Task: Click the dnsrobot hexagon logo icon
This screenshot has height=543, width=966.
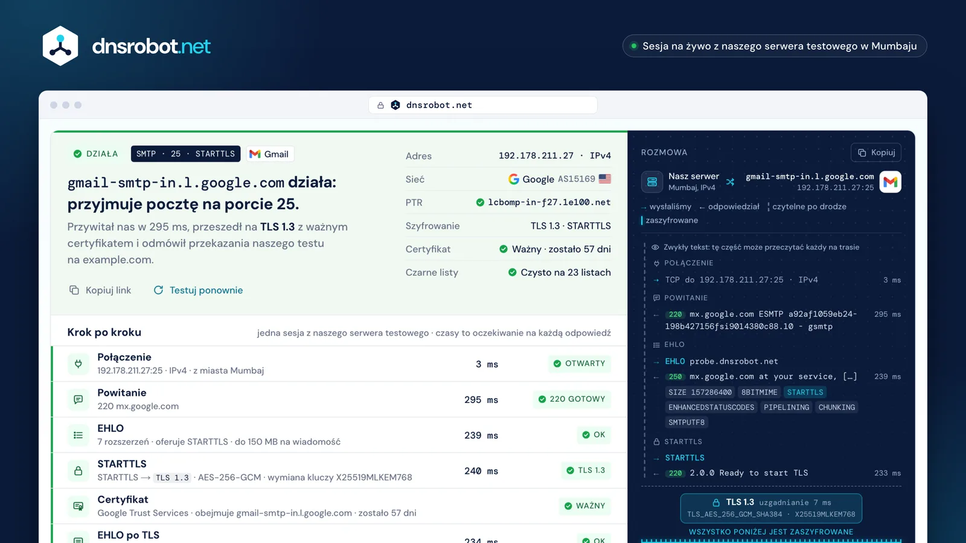Action: coord(60,46)
